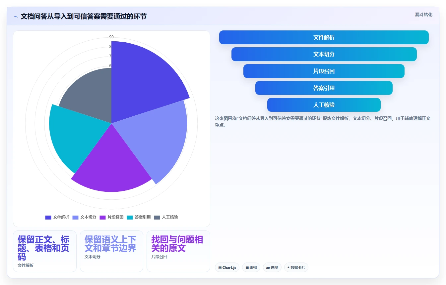Click the description paragraph starting 这张图围绕
446x285 pixels.
point(323,122)
